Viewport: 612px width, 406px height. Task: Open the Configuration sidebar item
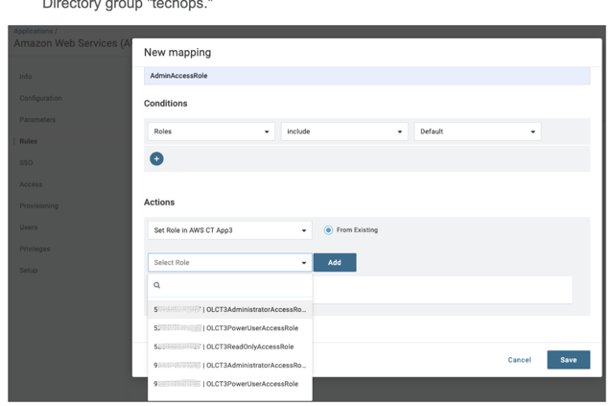point(40,98)
